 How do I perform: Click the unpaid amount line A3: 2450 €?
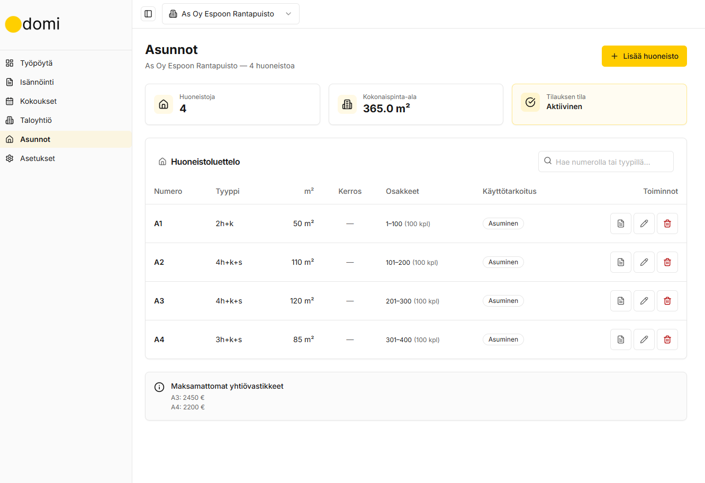point(187,398)
